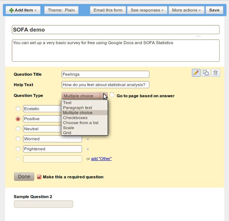Click the duplicate question icon
This screenshot has height=221, width=229.
click(x=206, y=73)
